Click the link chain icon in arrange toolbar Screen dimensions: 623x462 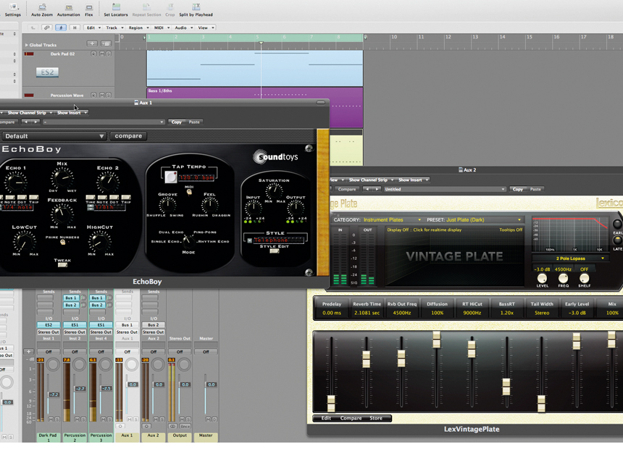tap(47, 28)
